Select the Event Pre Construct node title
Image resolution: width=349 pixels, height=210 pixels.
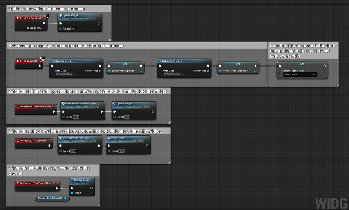(31, 18)
